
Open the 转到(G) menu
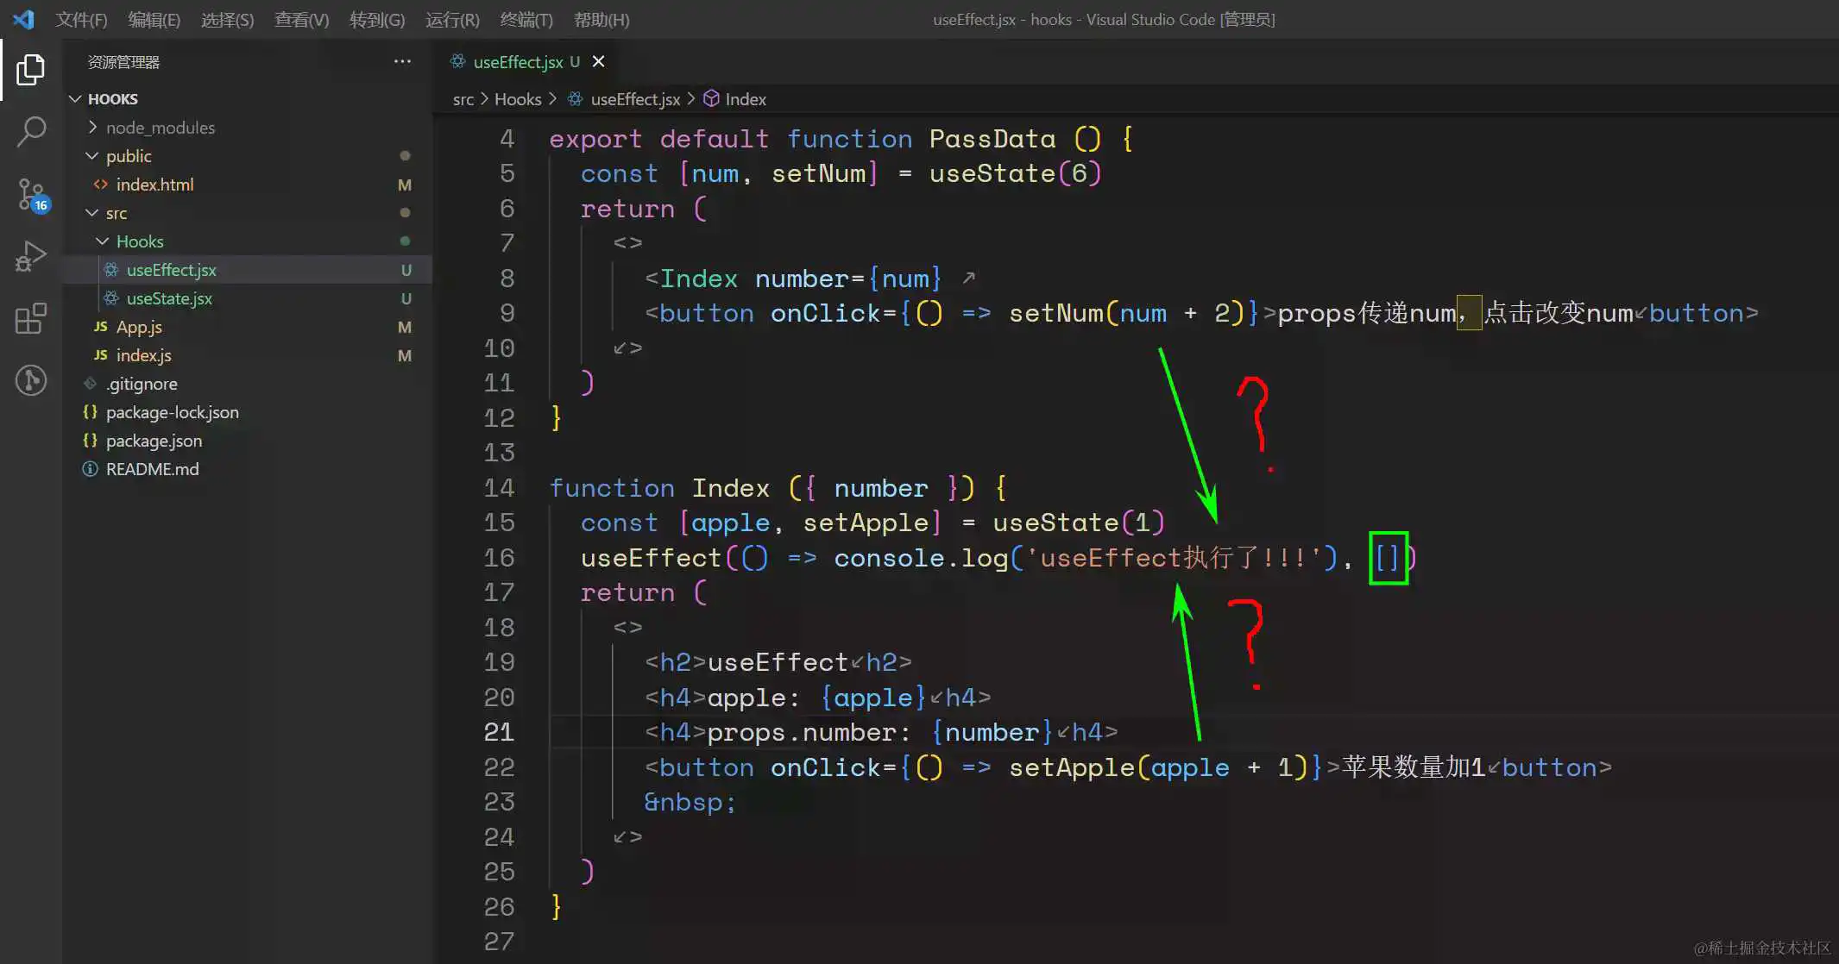(377, 19)
